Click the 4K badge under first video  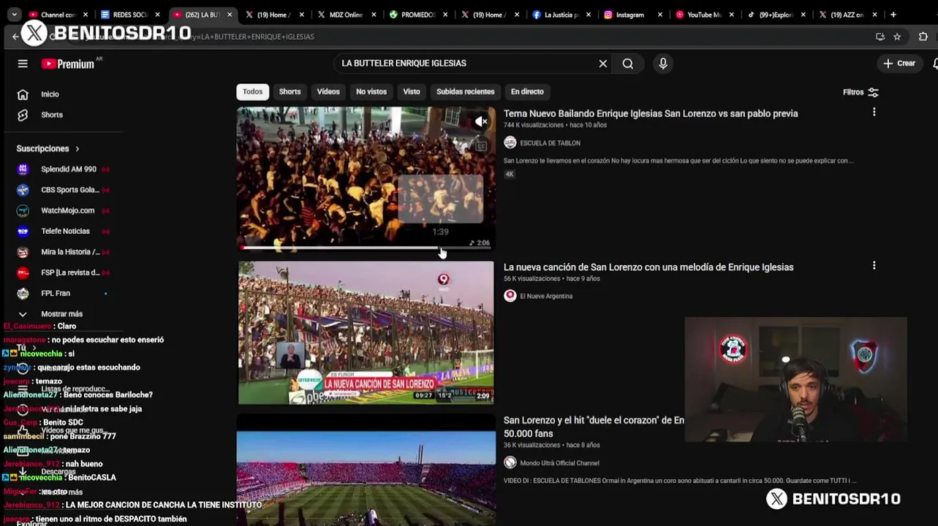(510, 174)
